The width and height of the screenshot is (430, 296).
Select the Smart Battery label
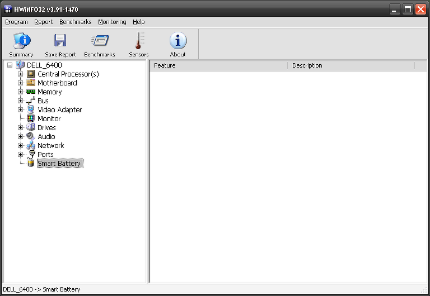pos(60,163)
